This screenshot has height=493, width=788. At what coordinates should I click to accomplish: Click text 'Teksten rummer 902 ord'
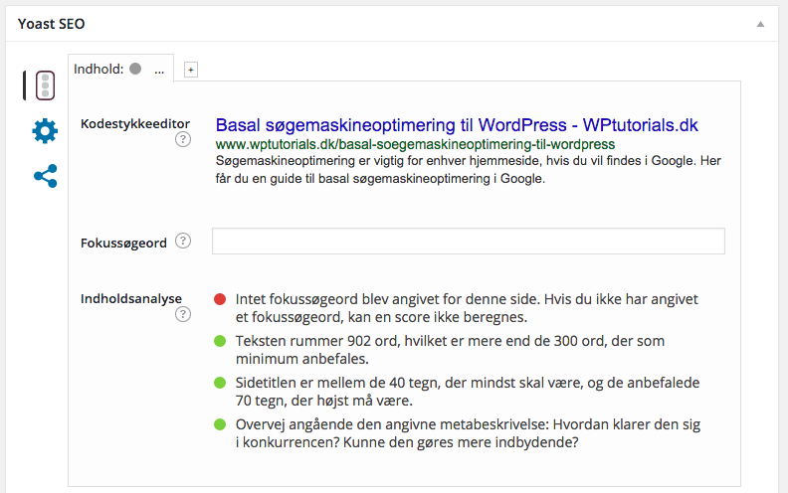[316, 341]
